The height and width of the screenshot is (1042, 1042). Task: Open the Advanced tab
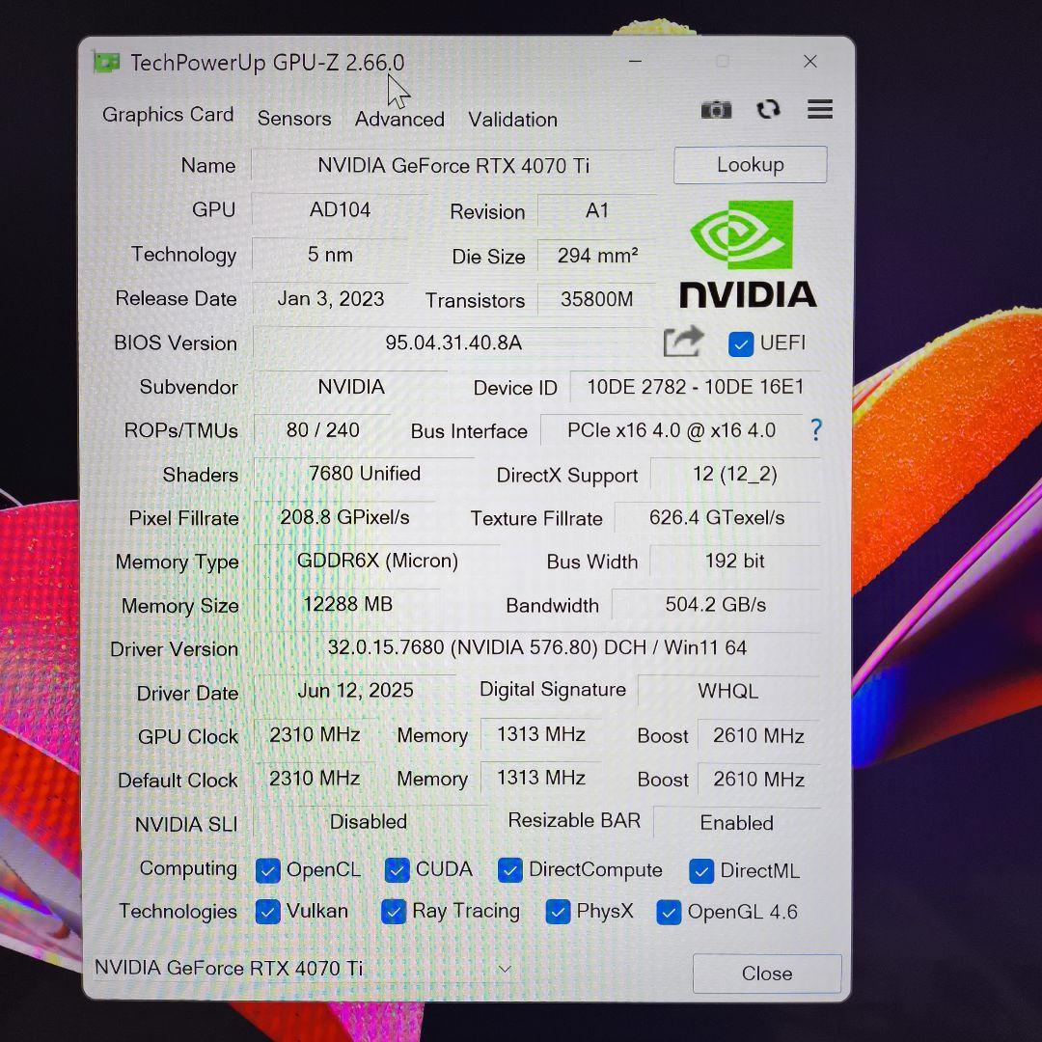pyautogui.click(x=398, y=119)
